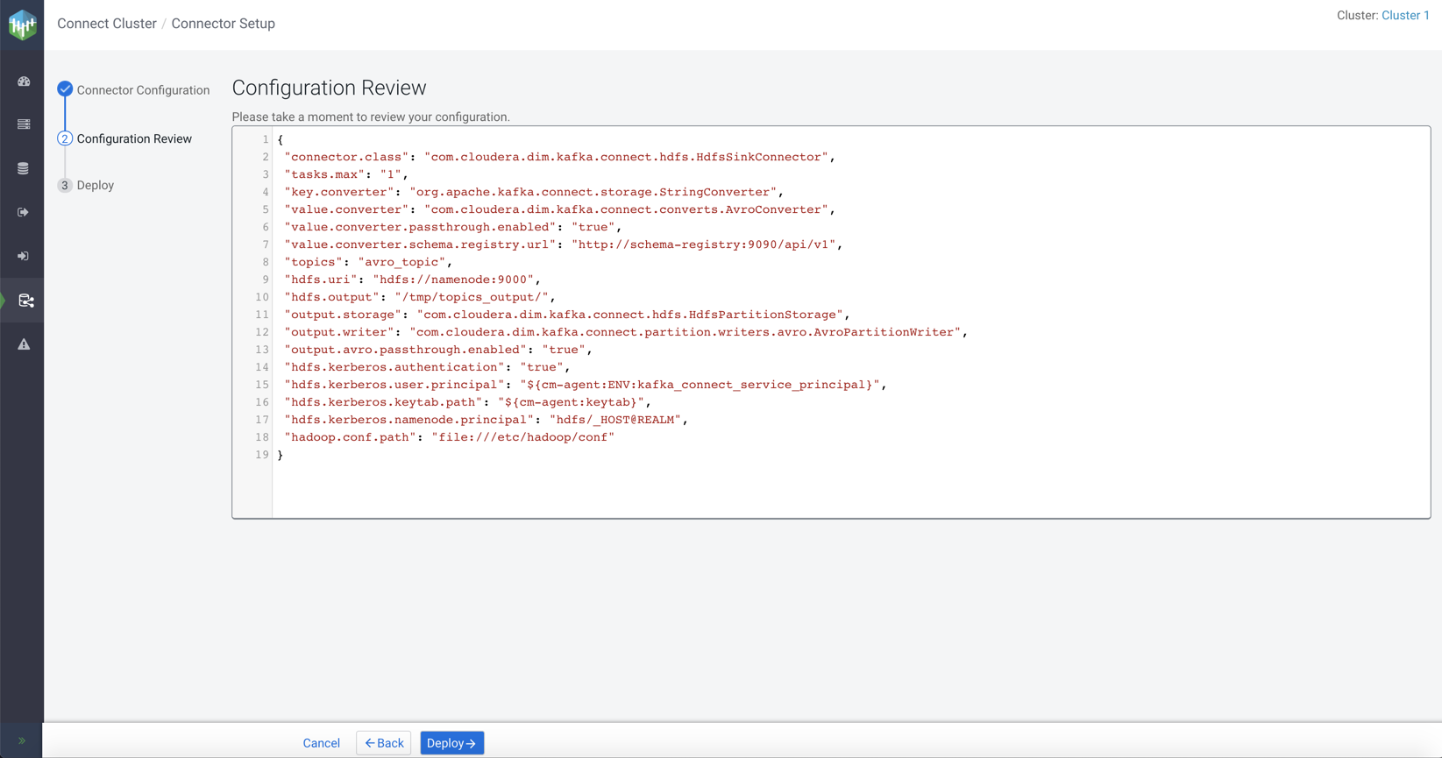
Task: Click the step 3 number badge
Action: coord(65,185)
